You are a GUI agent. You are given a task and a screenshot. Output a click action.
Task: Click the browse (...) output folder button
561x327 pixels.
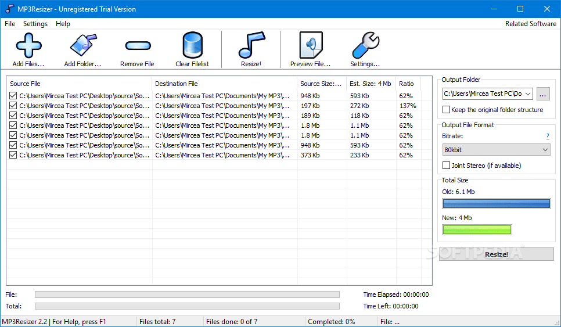coord(543,94)
